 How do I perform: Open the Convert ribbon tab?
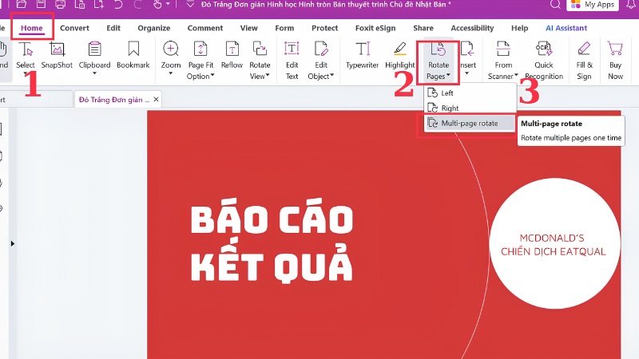(74, 28)
